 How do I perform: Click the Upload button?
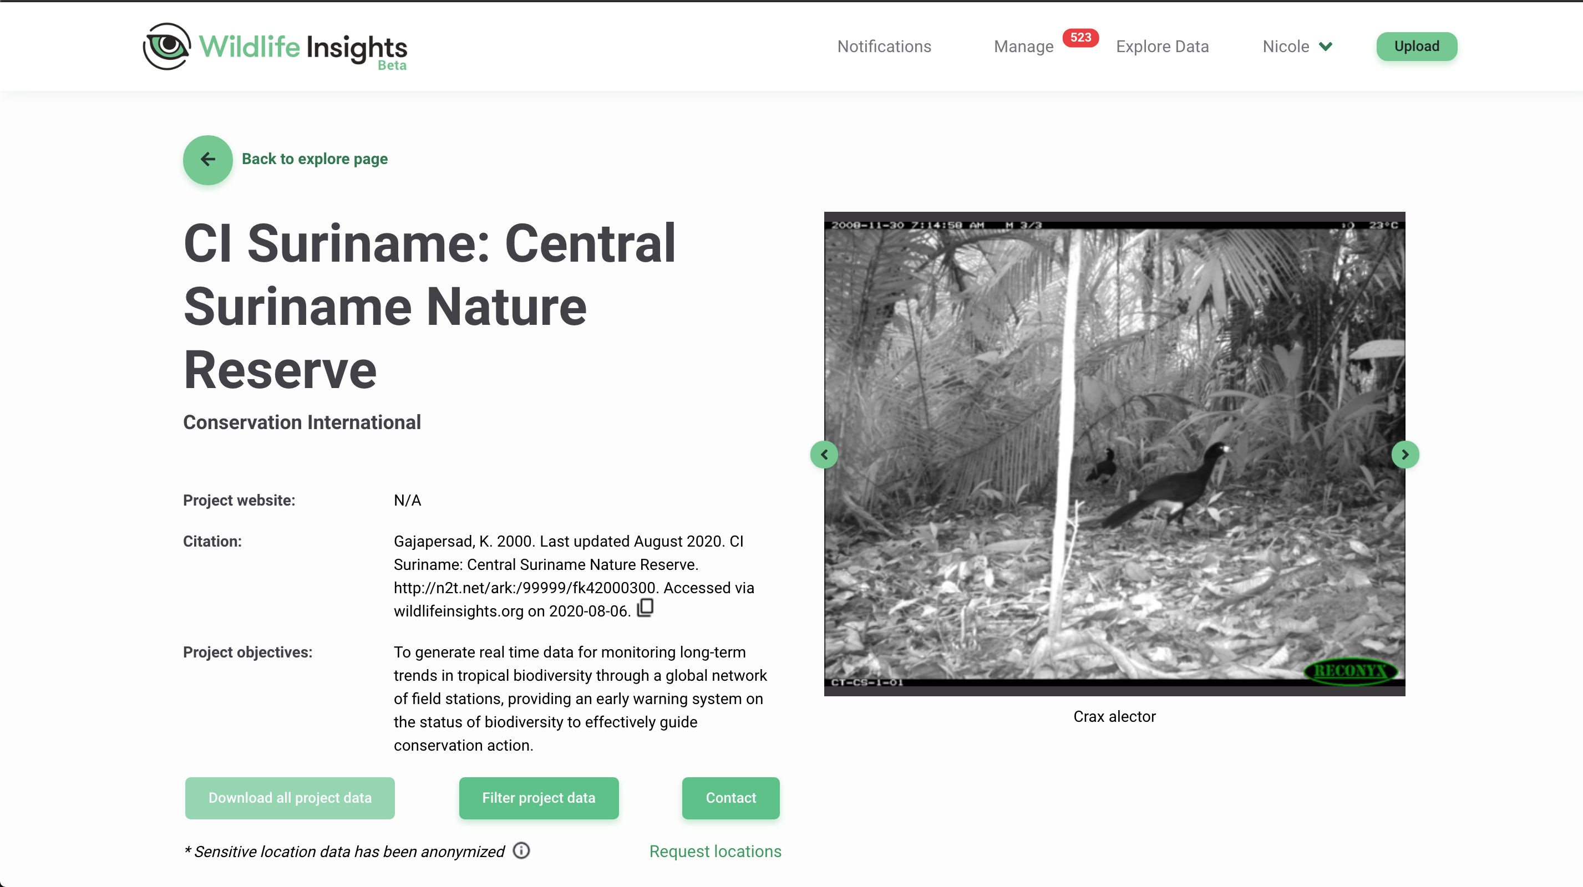pos(1417,47)
